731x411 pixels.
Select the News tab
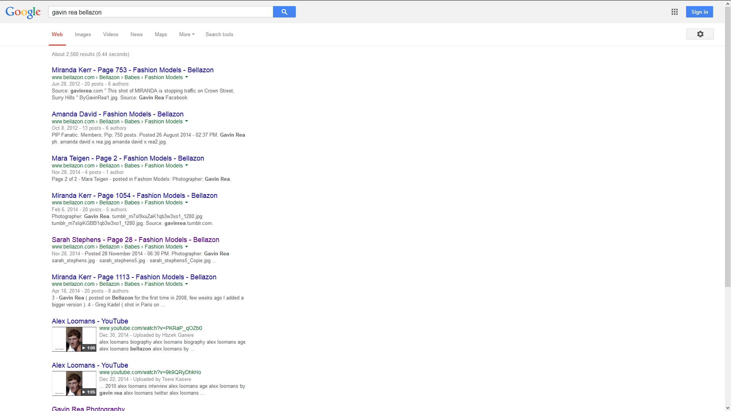point(136,34)
